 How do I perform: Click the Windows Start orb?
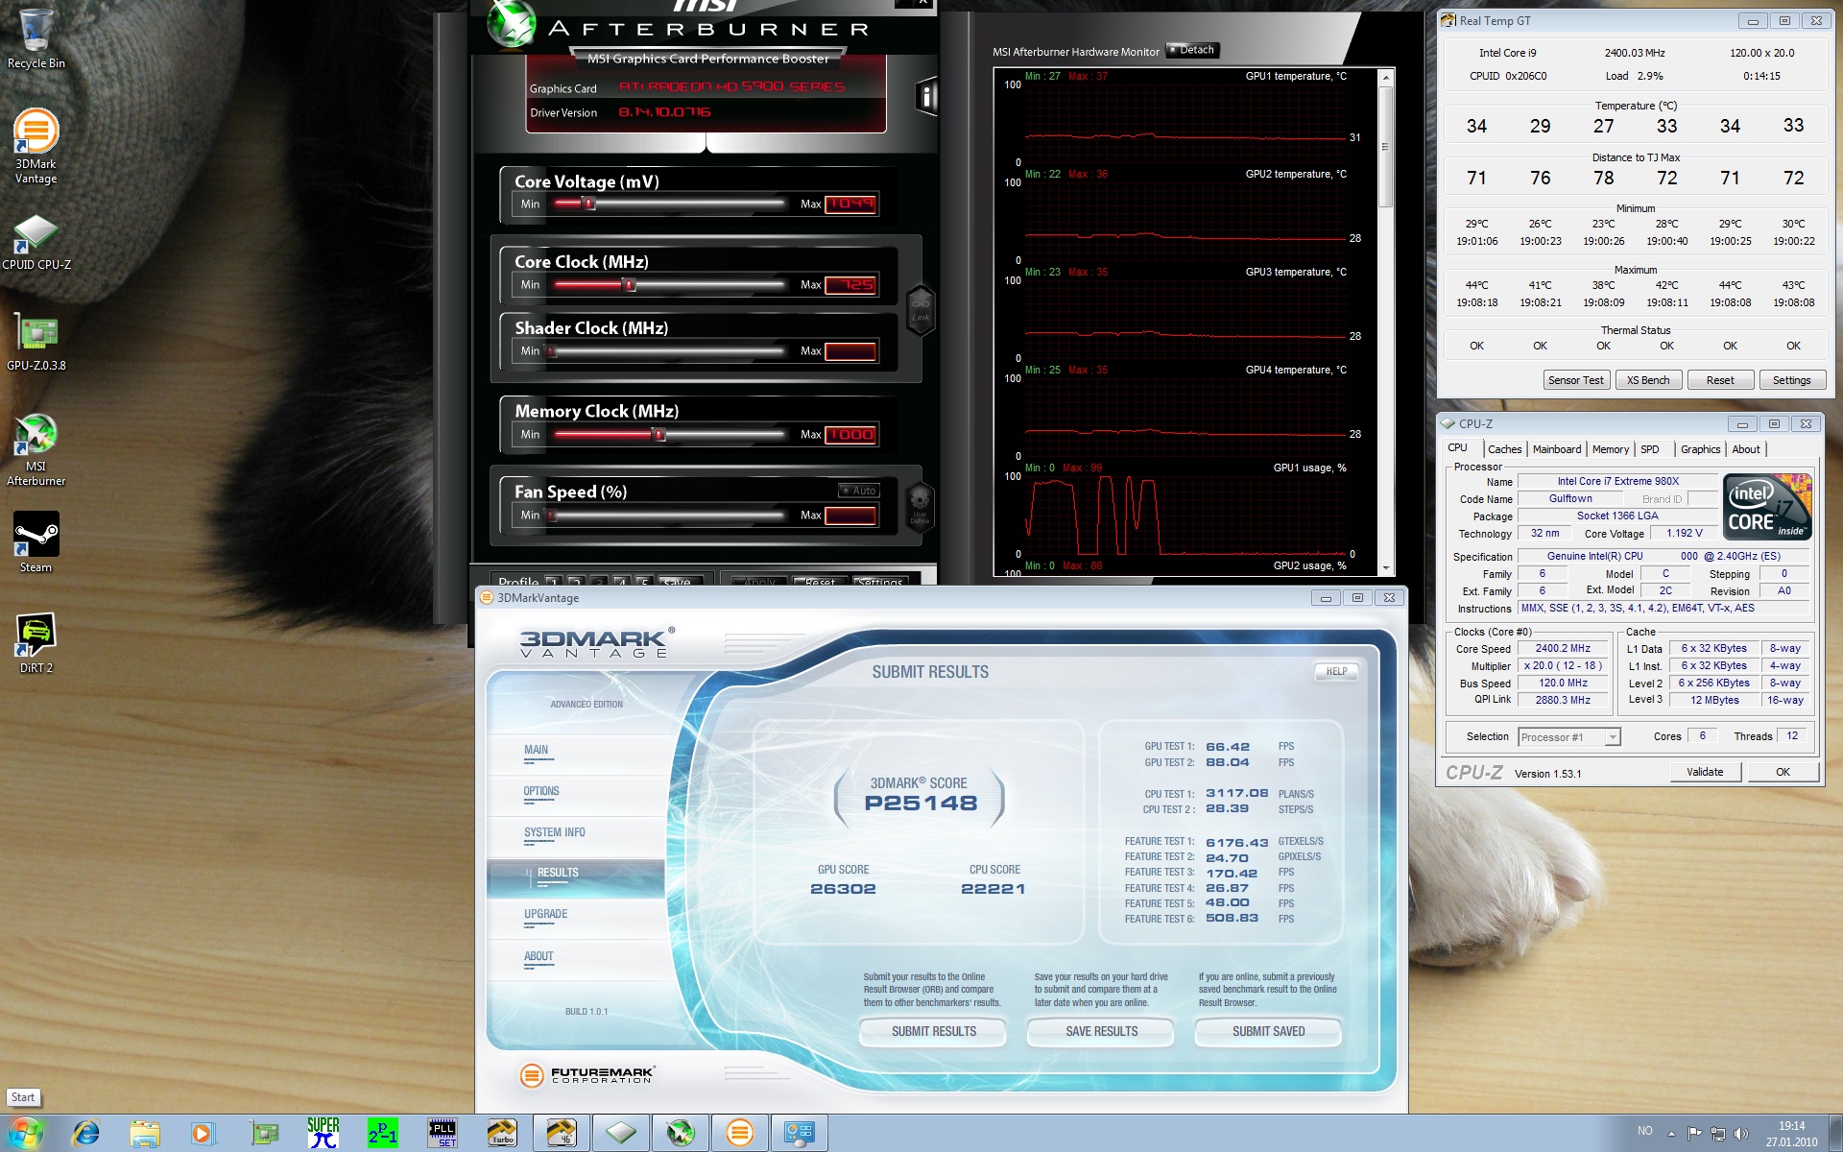click(26, 1133)
